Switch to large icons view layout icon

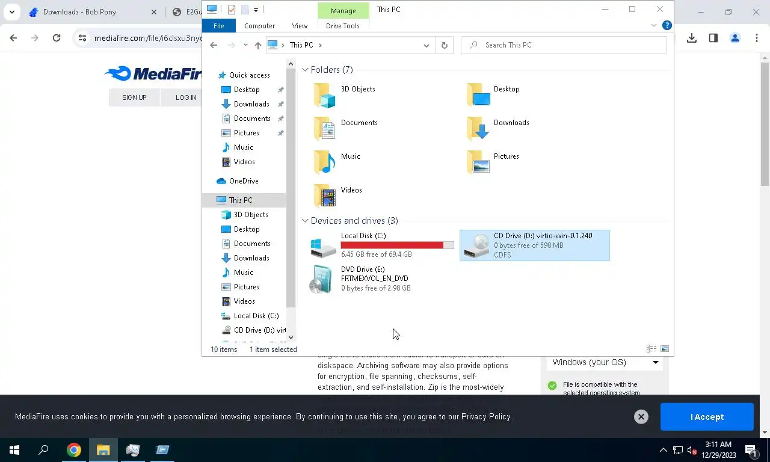[x=665, y=349]
